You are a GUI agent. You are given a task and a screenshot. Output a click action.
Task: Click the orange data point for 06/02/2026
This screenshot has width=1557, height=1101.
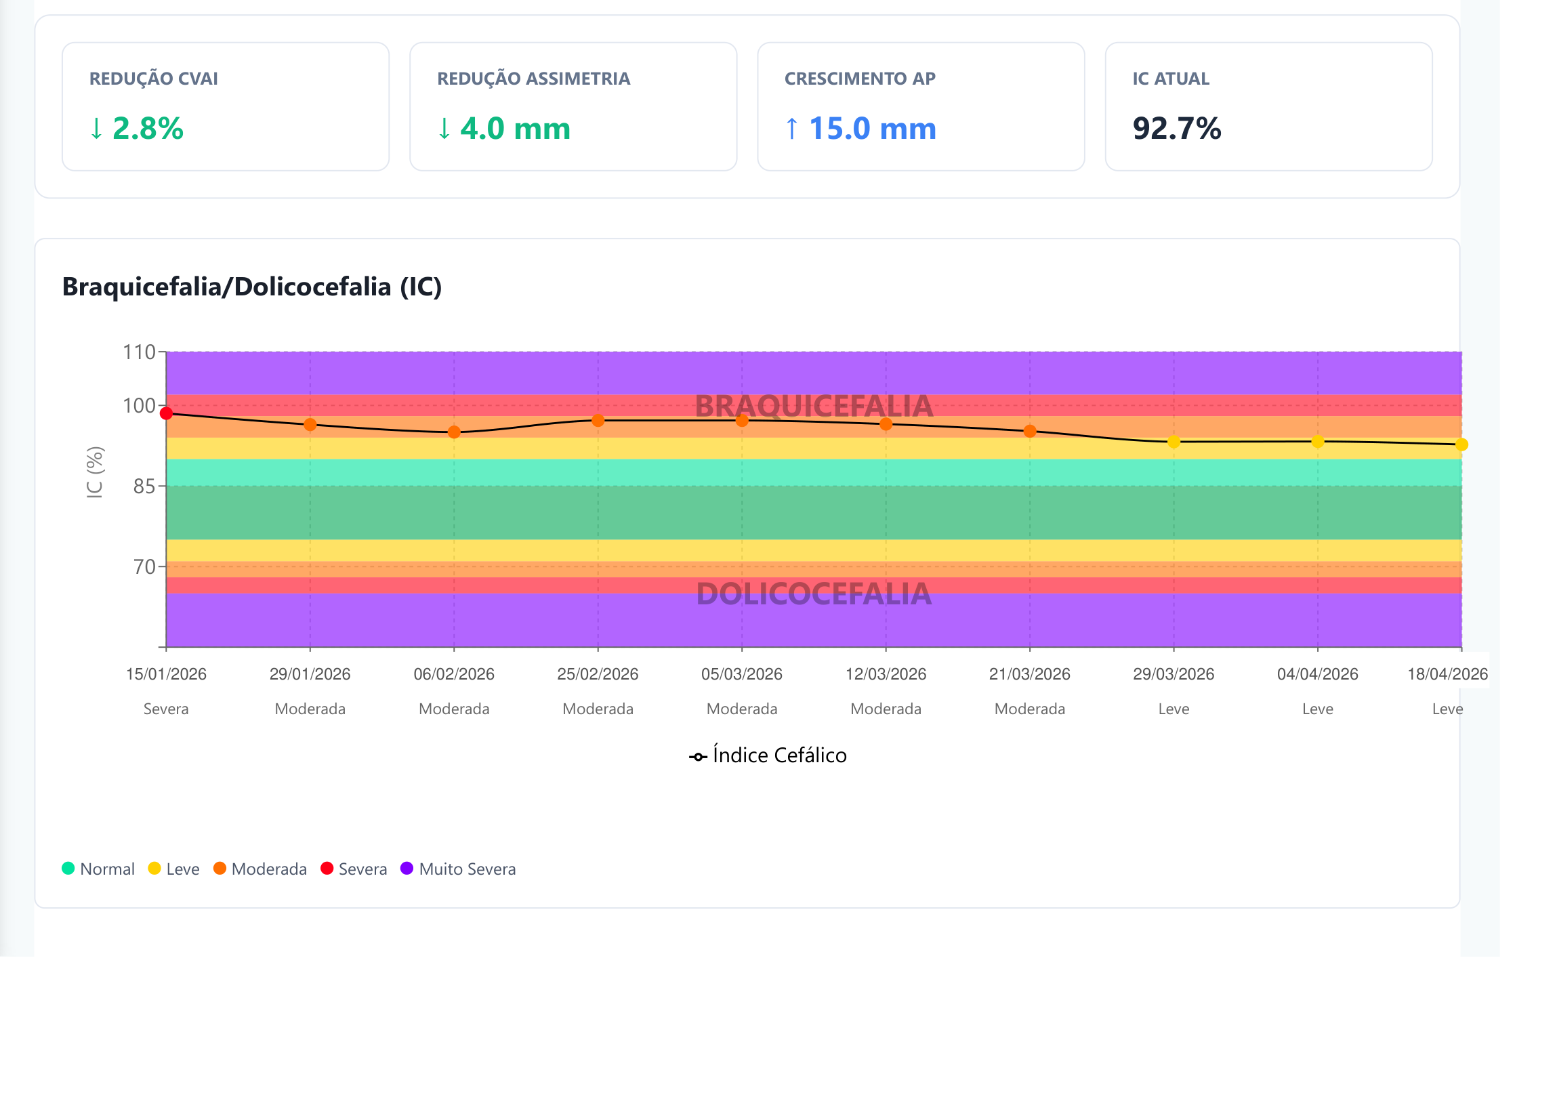point(455,432)
